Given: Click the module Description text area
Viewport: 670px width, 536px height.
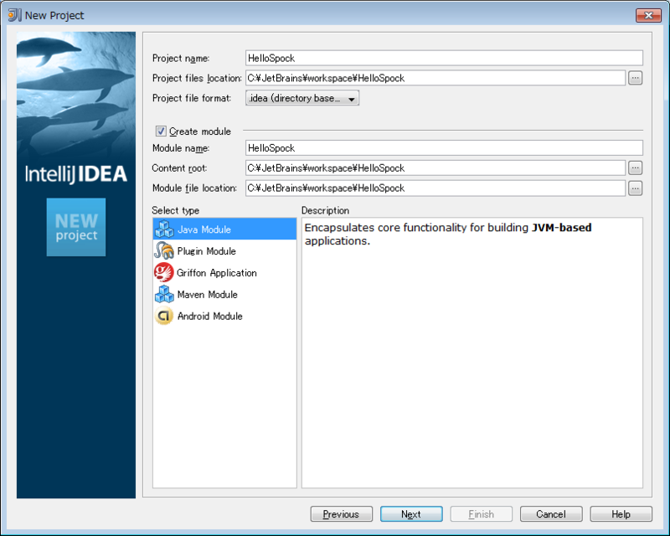Looking at the screenshot, I should pos(472,353).
